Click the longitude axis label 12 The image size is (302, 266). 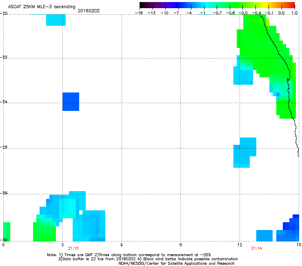240,245
